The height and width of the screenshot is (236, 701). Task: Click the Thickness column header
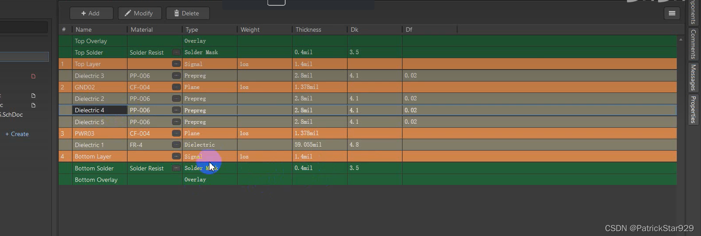(320, 29)
